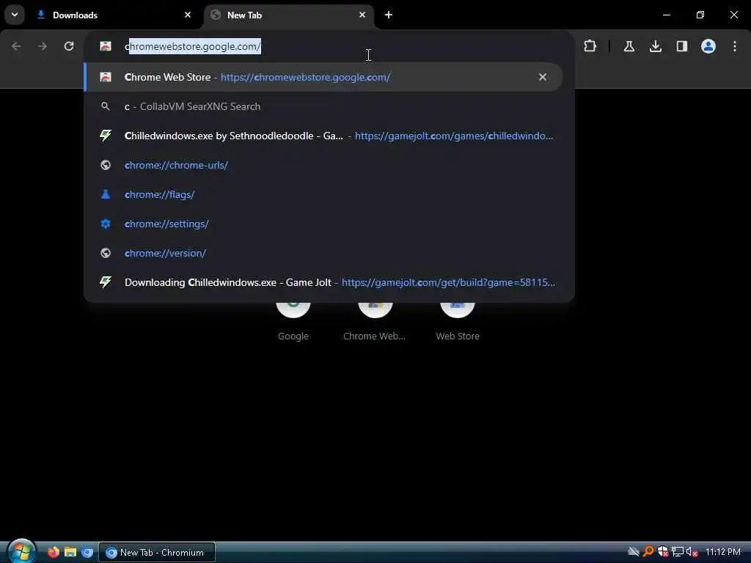Click the pinned Chromium taskbar icon

click(x=87, y=552)
